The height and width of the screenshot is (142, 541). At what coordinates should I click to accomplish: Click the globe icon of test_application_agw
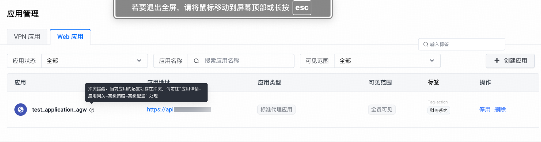click(21, 110)
